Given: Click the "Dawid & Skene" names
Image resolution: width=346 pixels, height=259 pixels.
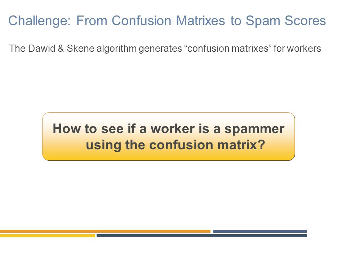Looking at the screenshot, I should point(61,49).
